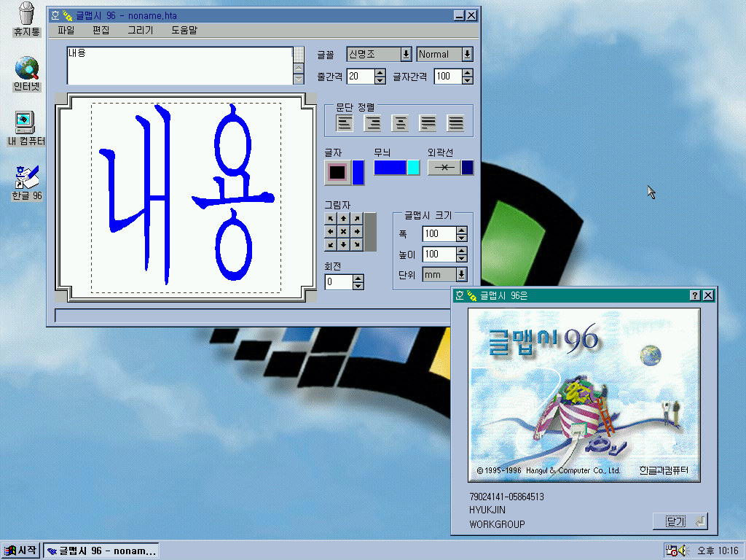Remove shadow with the center X button
The height and width of the screenshot is (560, 746).
[344, 231]
